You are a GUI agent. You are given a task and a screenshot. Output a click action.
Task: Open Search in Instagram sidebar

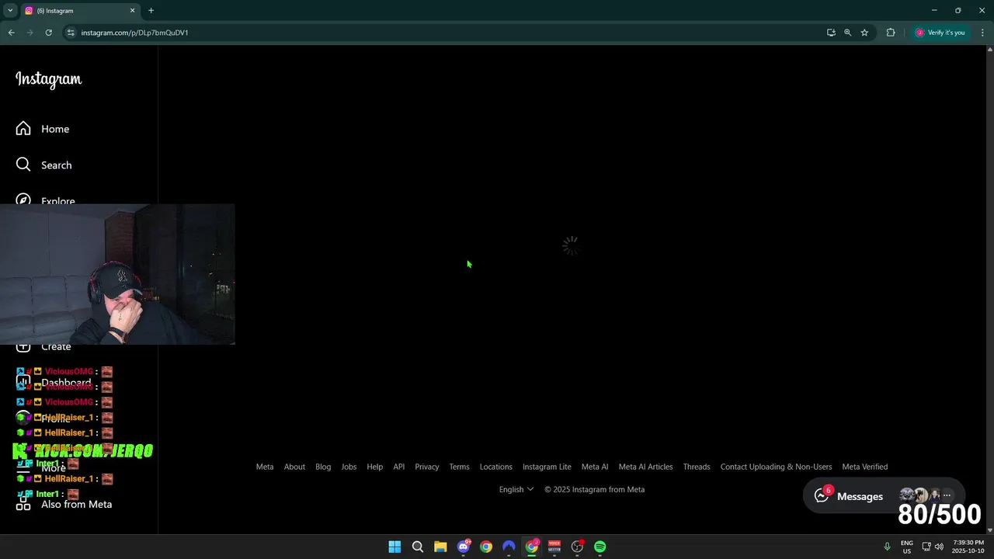[x=44, y=165]
